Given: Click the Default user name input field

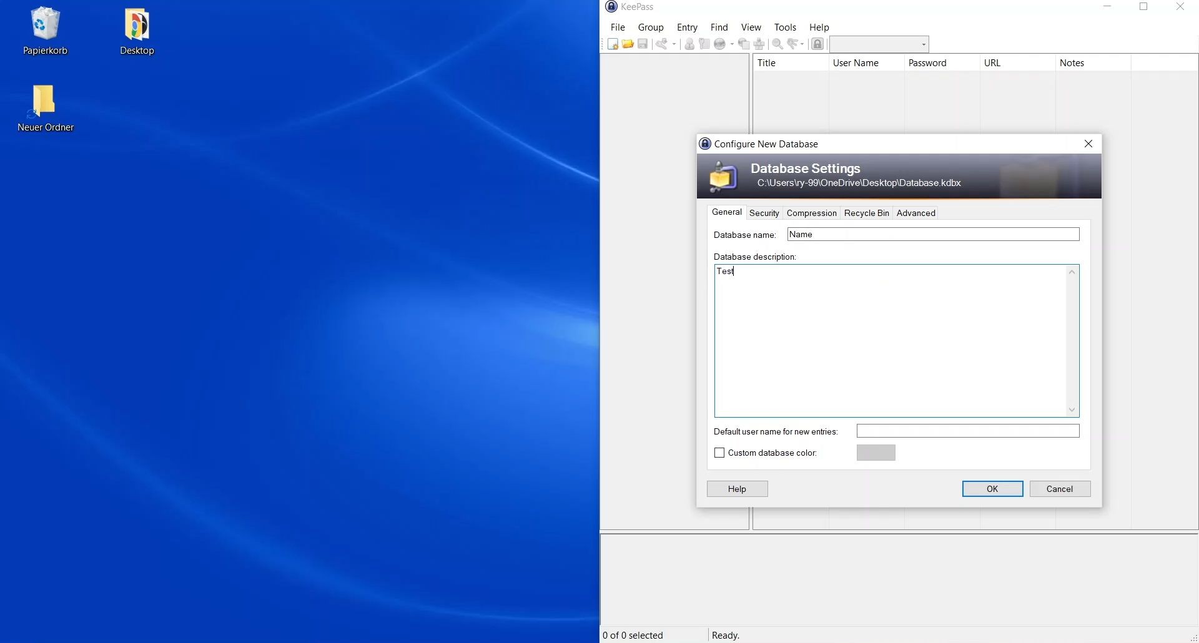Looking at the screenshot, I should 967,431.
